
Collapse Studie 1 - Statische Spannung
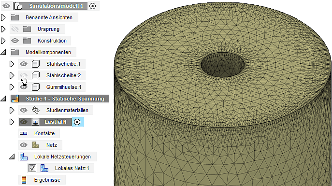[3, 99]
